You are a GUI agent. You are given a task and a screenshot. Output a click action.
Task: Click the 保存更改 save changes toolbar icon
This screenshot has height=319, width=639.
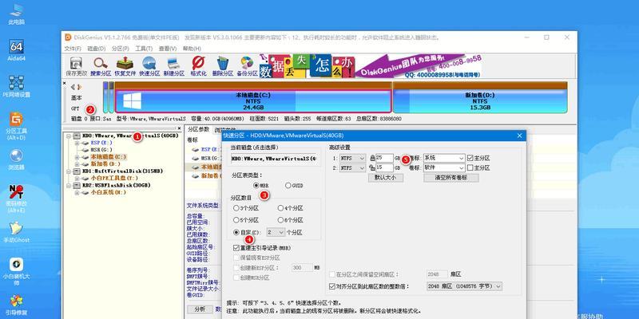76,66
